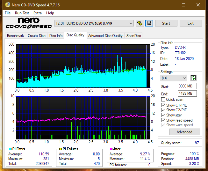Click the Options wrench icon in toolbar

(140, 23)
